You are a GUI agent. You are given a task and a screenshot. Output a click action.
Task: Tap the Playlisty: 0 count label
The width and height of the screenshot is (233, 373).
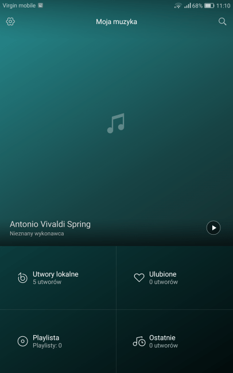47,345
